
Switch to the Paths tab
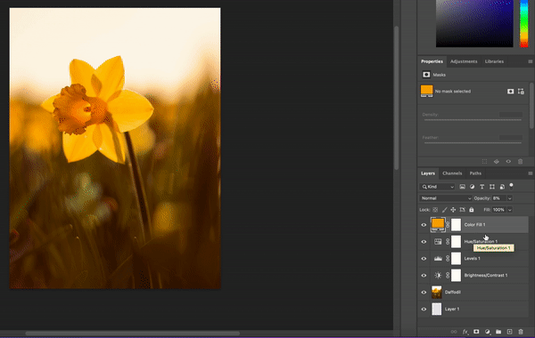475,173
